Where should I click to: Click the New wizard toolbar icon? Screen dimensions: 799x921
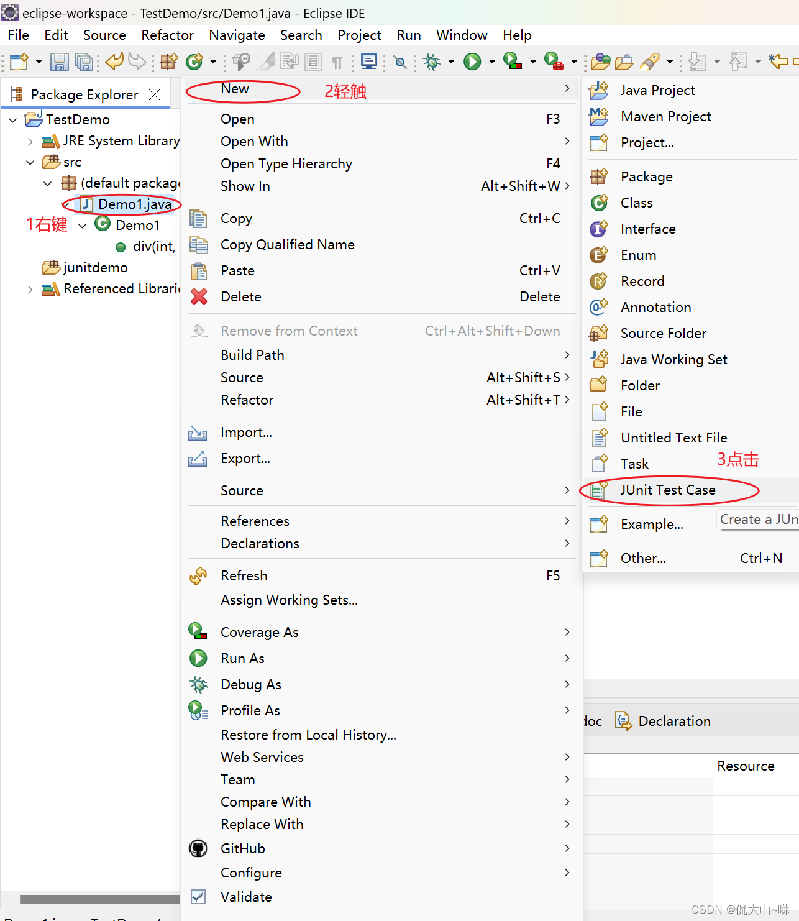point(19,62)
